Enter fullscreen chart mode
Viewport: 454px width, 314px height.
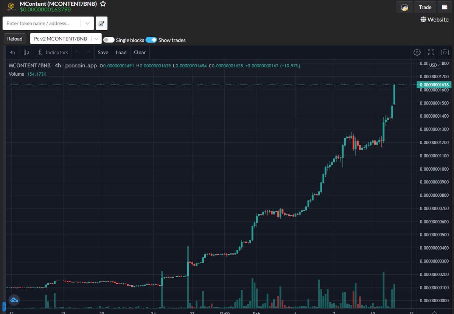431,52
